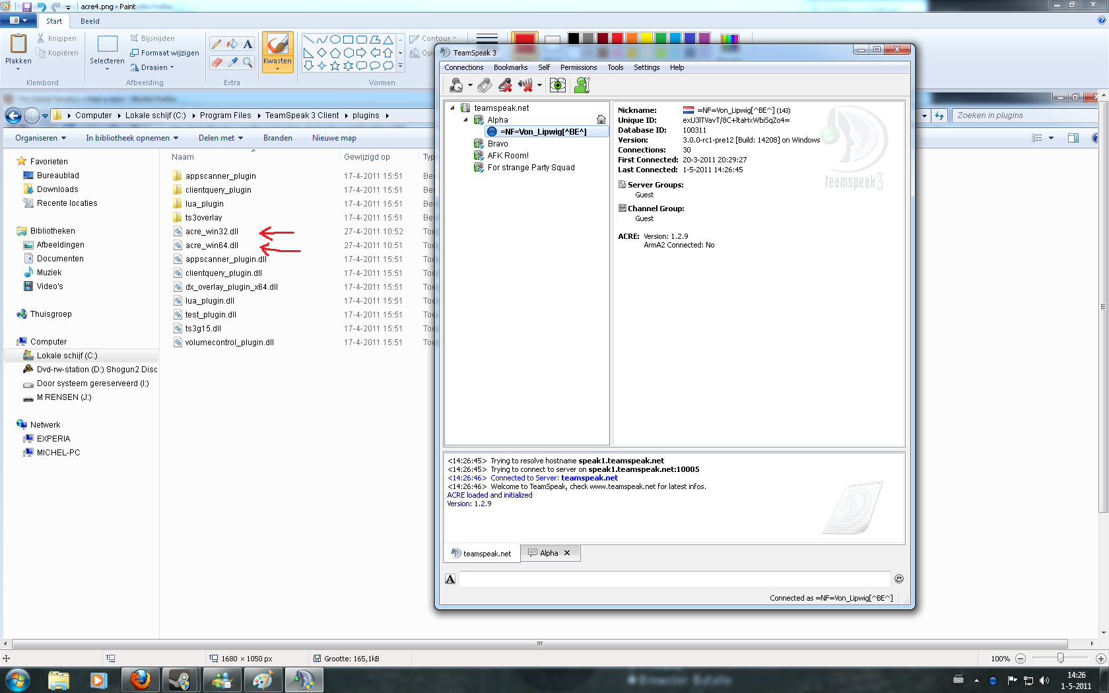Toggle subscribe to all channels eye icon
1109x693 pixels.
coord(558,85)
